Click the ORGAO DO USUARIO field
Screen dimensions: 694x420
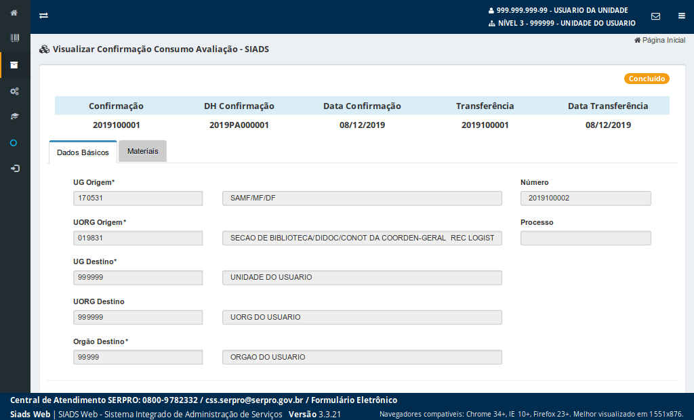[x=362, y=357]
